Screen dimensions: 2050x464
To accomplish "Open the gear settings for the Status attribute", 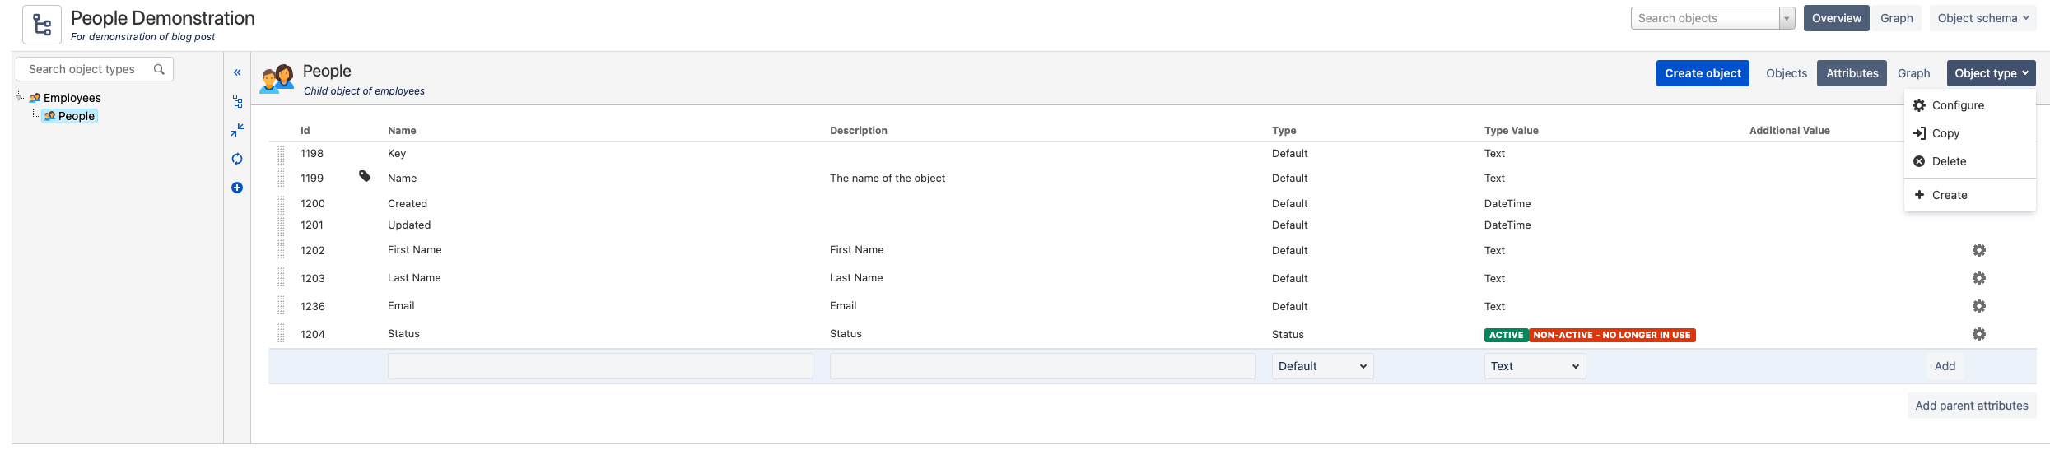I will [x=1979, y=334].
